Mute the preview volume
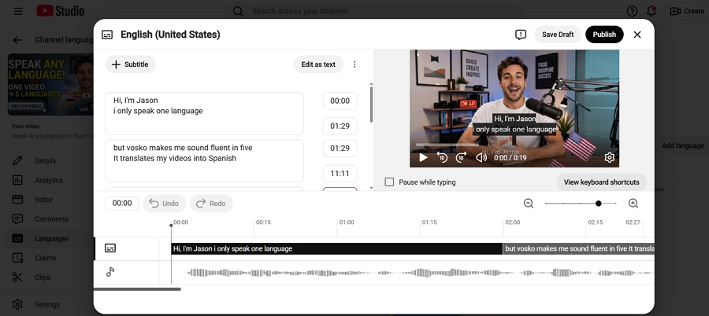709x316 pixels. [481, 157]
